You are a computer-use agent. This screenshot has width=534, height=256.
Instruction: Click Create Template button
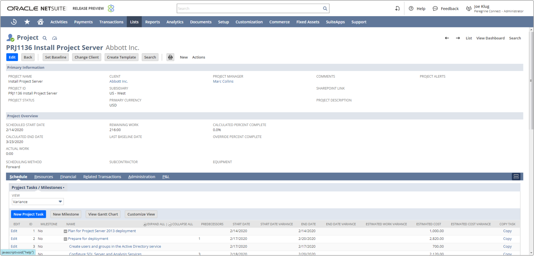coord(122,57)
